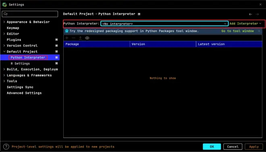
Task: Expand Build, Execution, Deployment section
Action: (4, 69)
